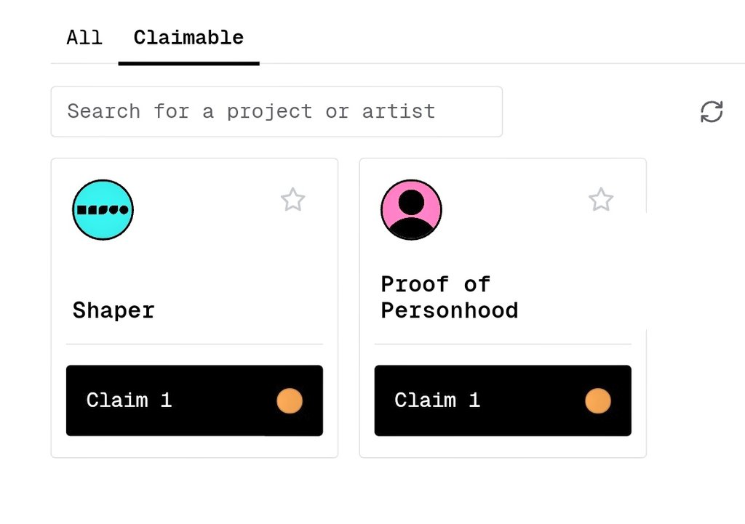Open the Proof of Personhood title link
Viewport: 745px width, 524px height.
449,297
